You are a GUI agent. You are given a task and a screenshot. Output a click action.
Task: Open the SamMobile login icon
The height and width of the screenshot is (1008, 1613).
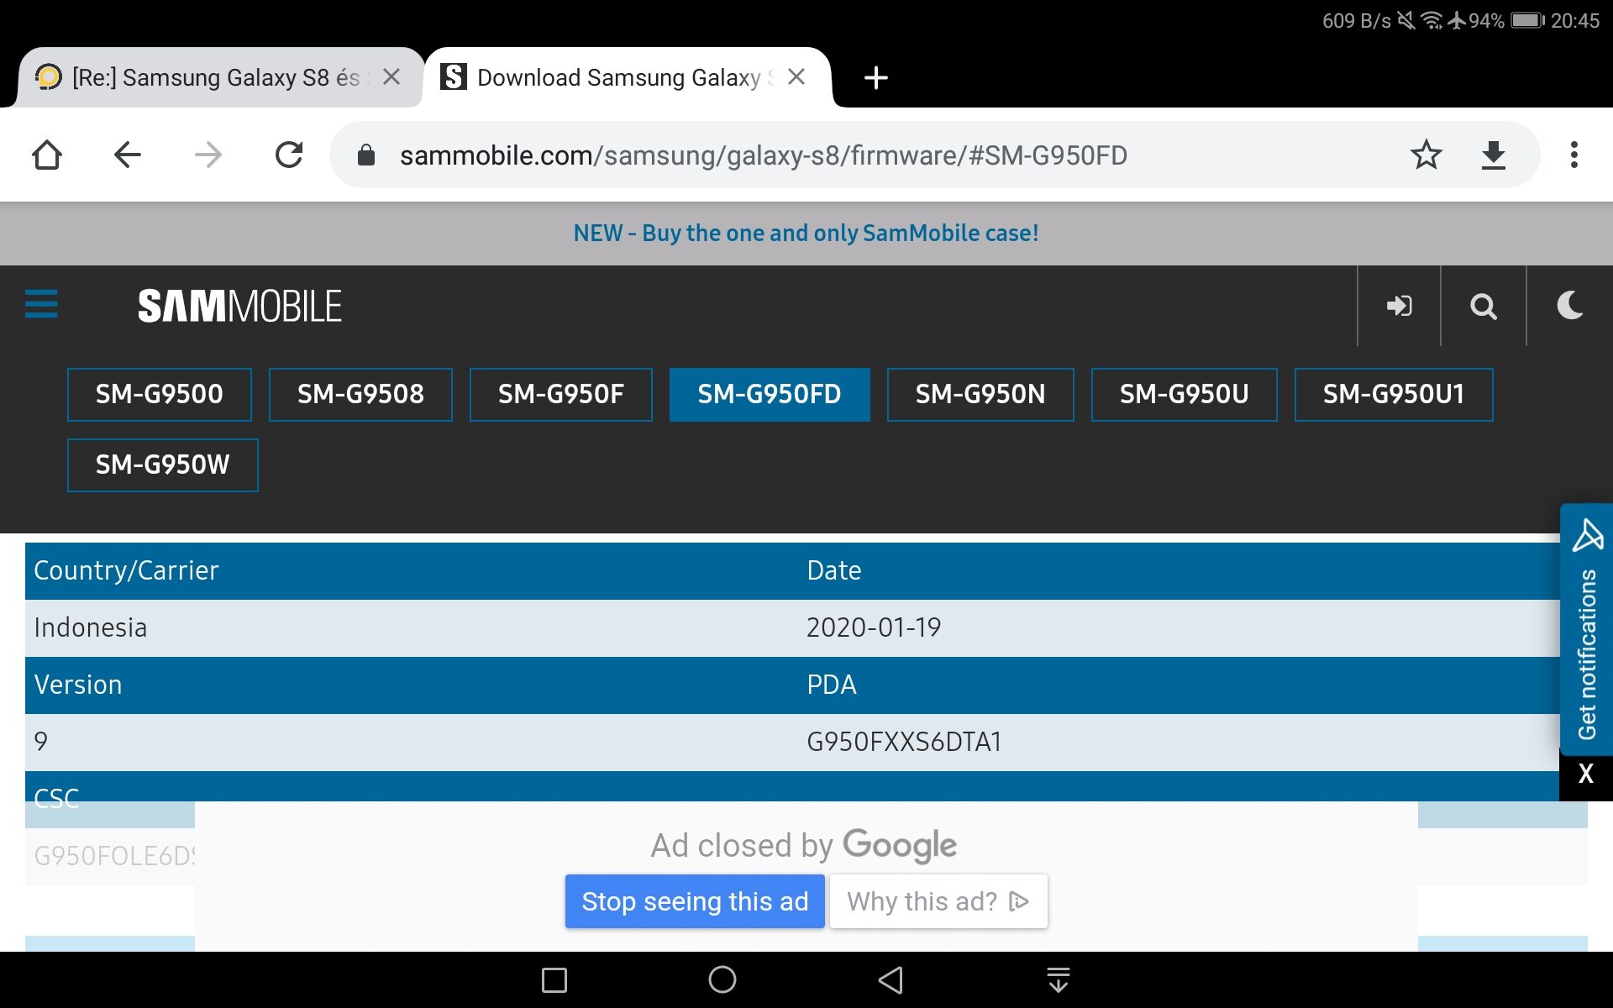pos(1399,306)
